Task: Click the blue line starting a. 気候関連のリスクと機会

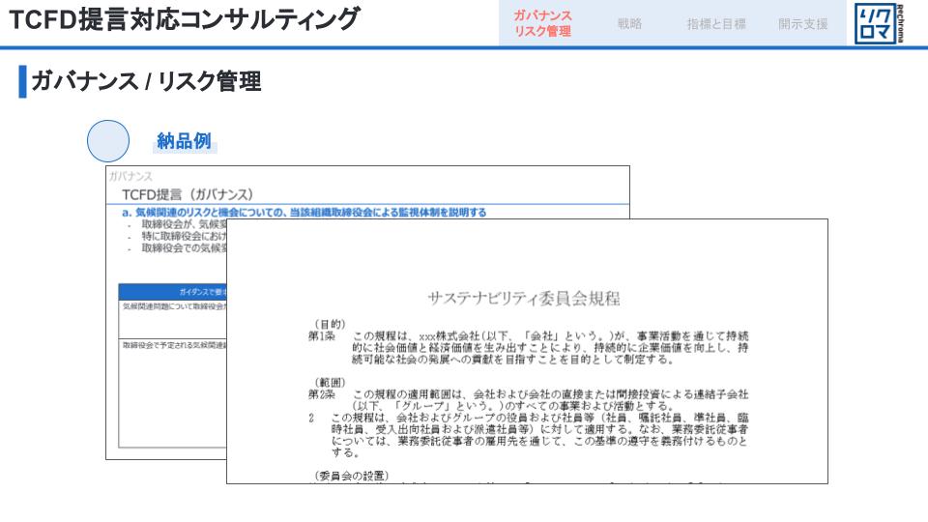Action: [x=304, y=212]
